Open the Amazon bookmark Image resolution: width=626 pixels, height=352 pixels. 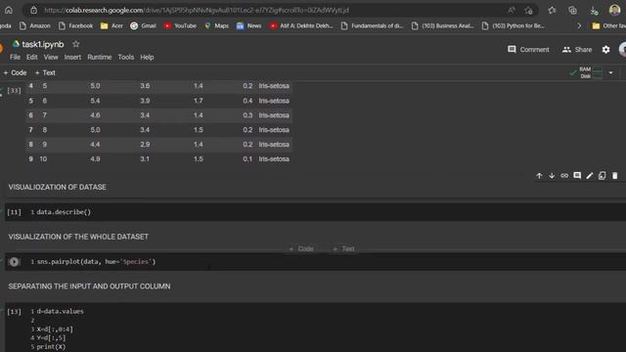pos(35,26)
